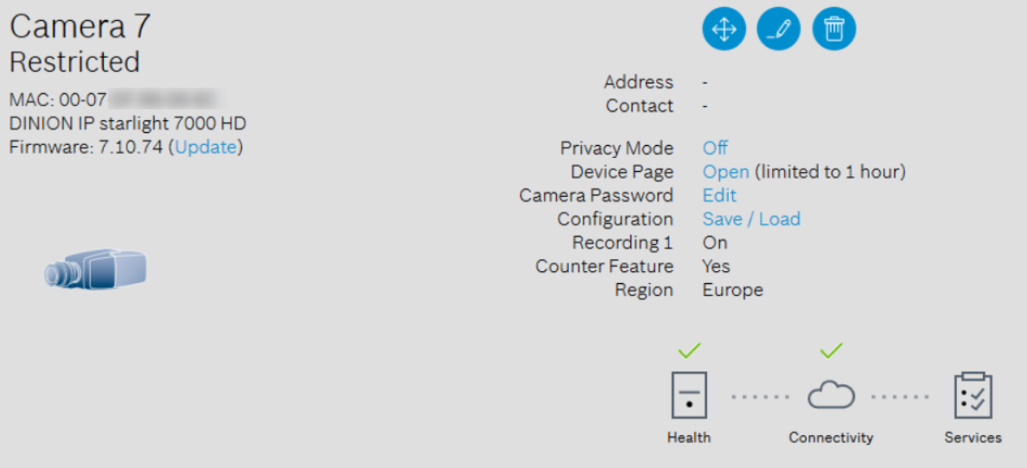
Task: Click the green checkmark above Connectivity
Action: pos(831,351)
